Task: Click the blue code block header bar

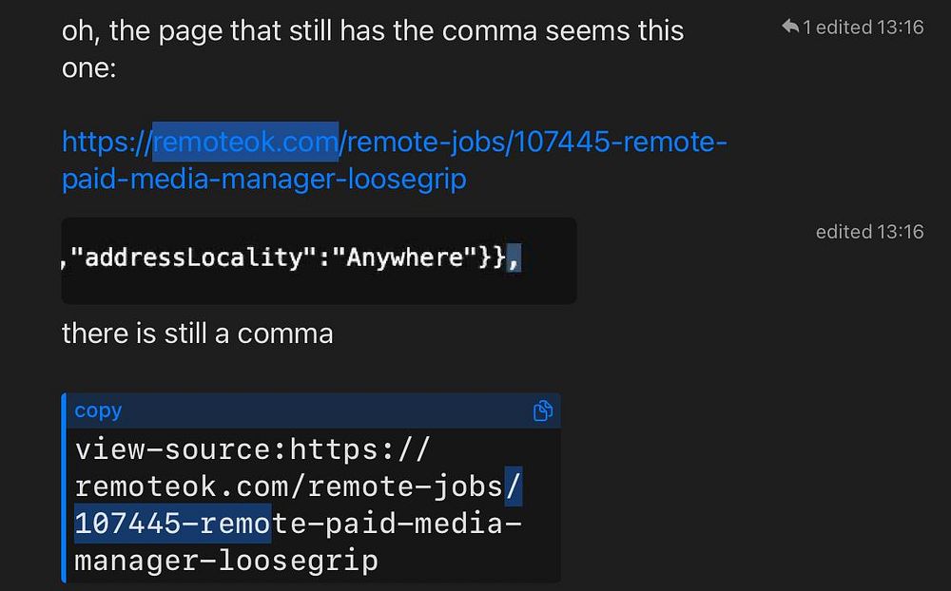Action: (313, 410)
